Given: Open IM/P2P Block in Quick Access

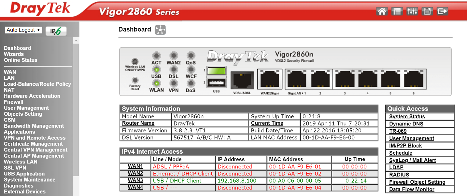Looking at the screenshot, I should pyautogui.click(x=405, y=146).
